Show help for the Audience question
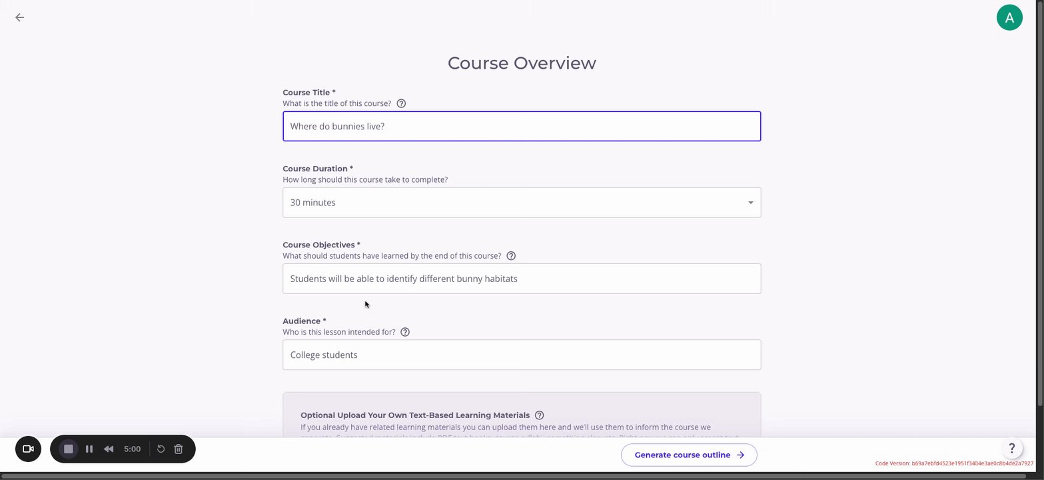The image size is (1044, 480). [x=405, y=332]
